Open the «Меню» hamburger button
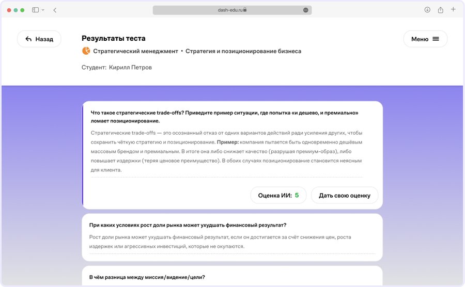This screenshot has height=287, width=465. (x=425, y=39)
